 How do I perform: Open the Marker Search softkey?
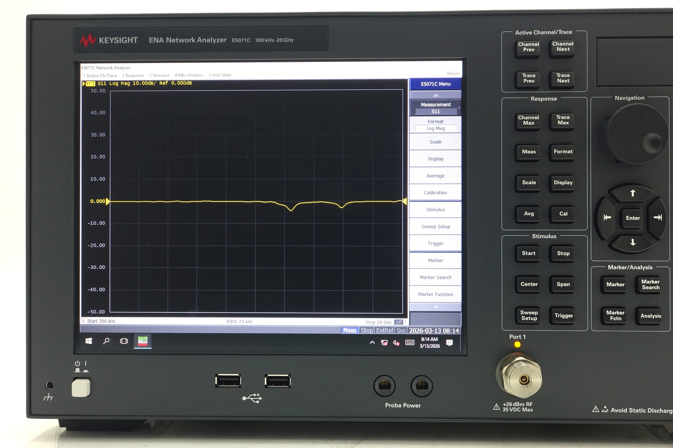pyautogui.click(x=435, y=277)
